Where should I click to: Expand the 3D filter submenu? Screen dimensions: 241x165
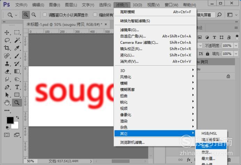pos(155,71)
